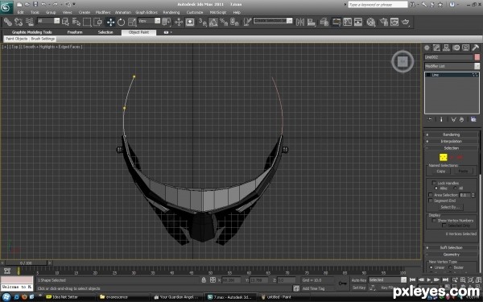The height and width of the screenshot is (302, 483).
Task: Select the Linear new vertex type
Action: point(431,267)
